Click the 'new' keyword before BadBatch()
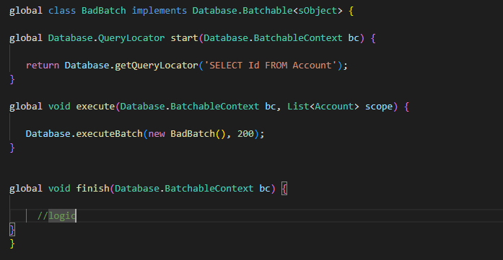This screenshot has width=503, height=260. (x=157, y=133)
